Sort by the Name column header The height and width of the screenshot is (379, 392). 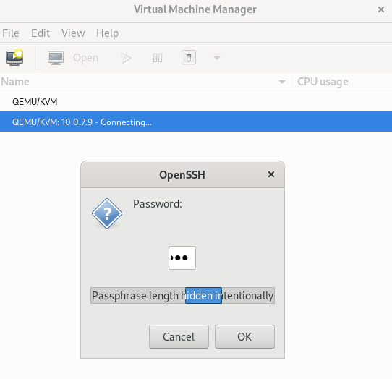tap(146, 82)
